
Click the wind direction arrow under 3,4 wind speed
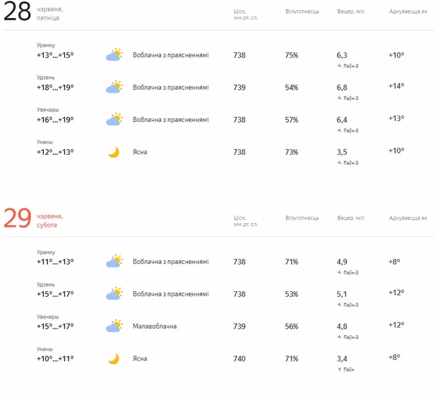[x=339, y=369]
